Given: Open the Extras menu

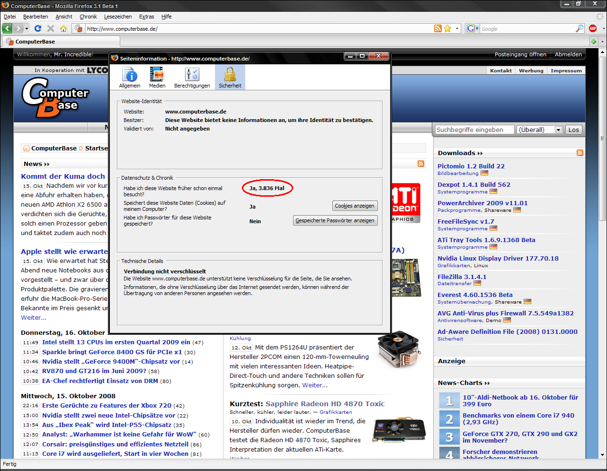Looking at the screenshot, I should coord(146,17).
